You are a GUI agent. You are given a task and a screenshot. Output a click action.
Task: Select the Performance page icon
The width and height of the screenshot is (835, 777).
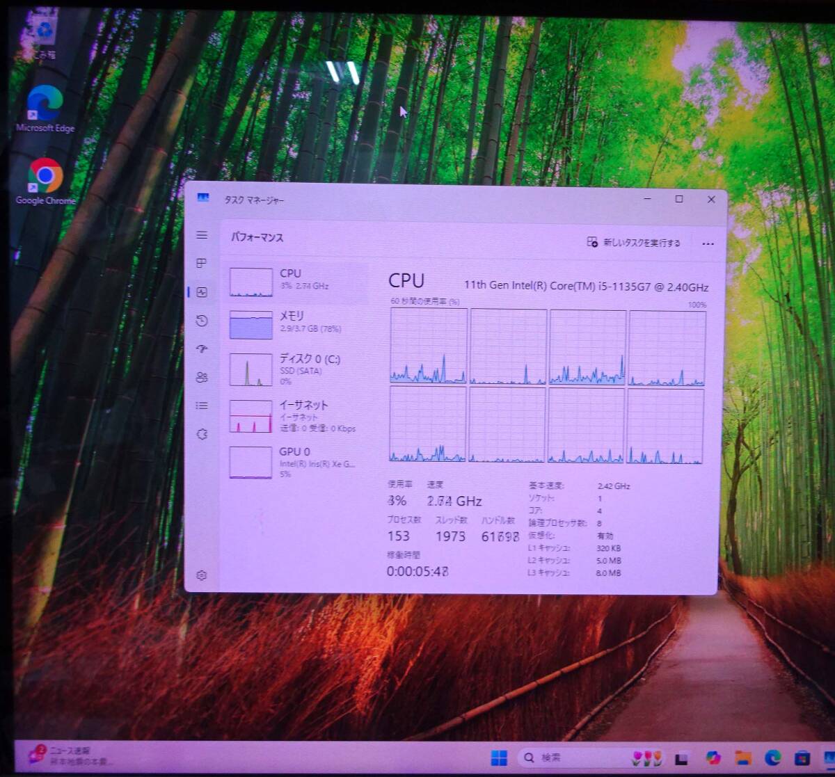point(202,292)
